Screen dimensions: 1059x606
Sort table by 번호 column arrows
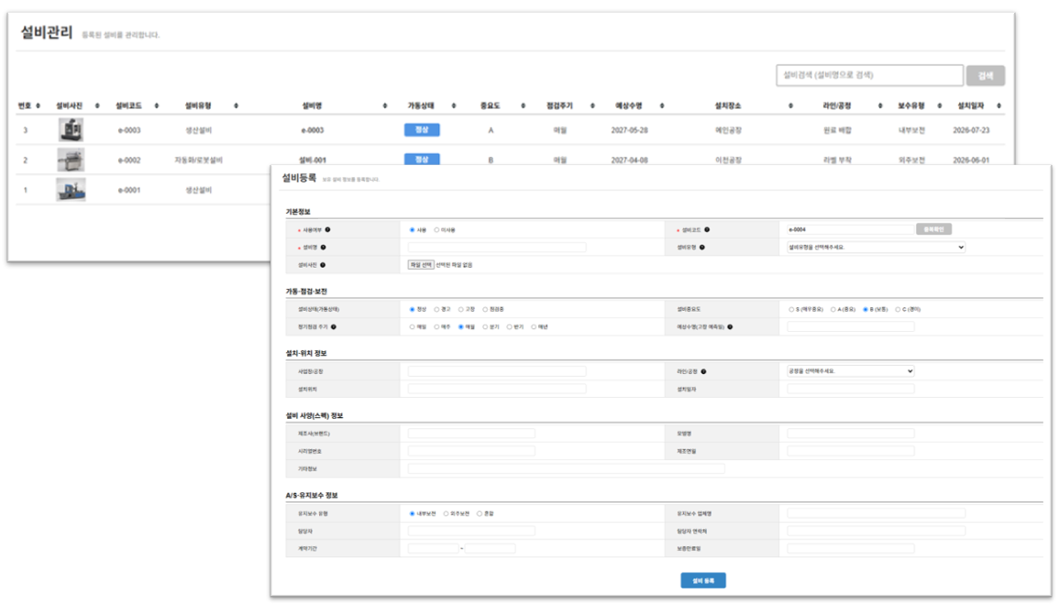pyautogui.click(x=38, y=105)
